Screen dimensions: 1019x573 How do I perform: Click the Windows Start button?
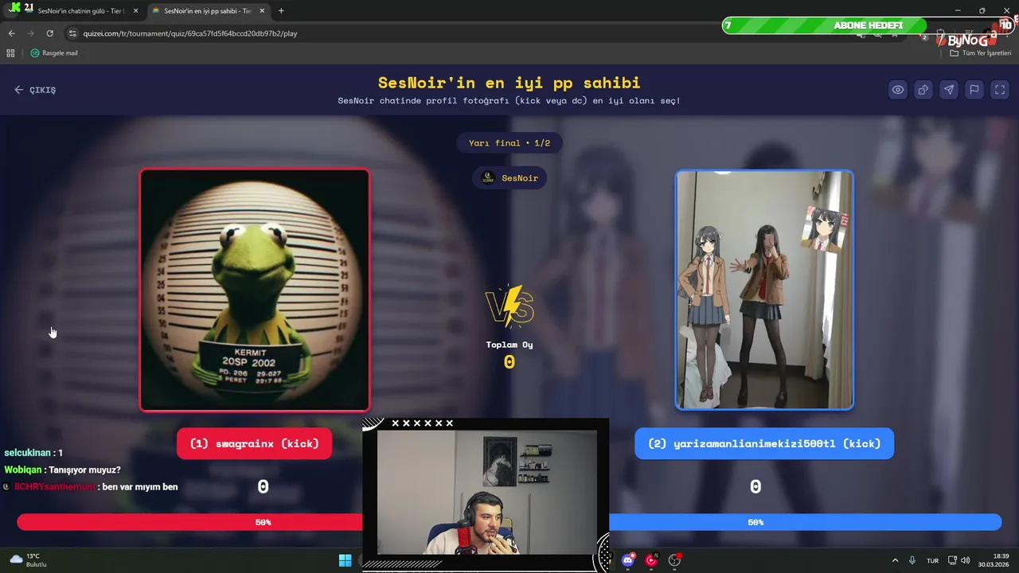click(x=345, y=560)
